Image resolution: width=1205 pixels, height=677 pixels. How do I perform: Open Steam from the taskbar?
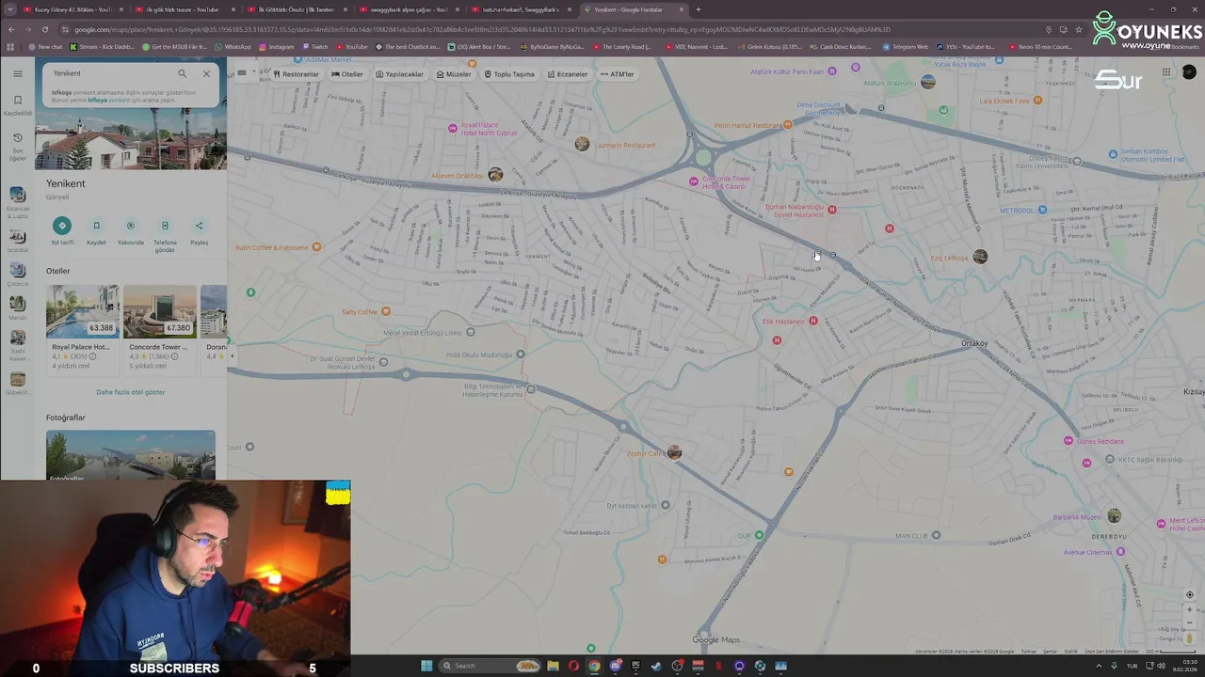pyautogui.click(x=656, y=666)
